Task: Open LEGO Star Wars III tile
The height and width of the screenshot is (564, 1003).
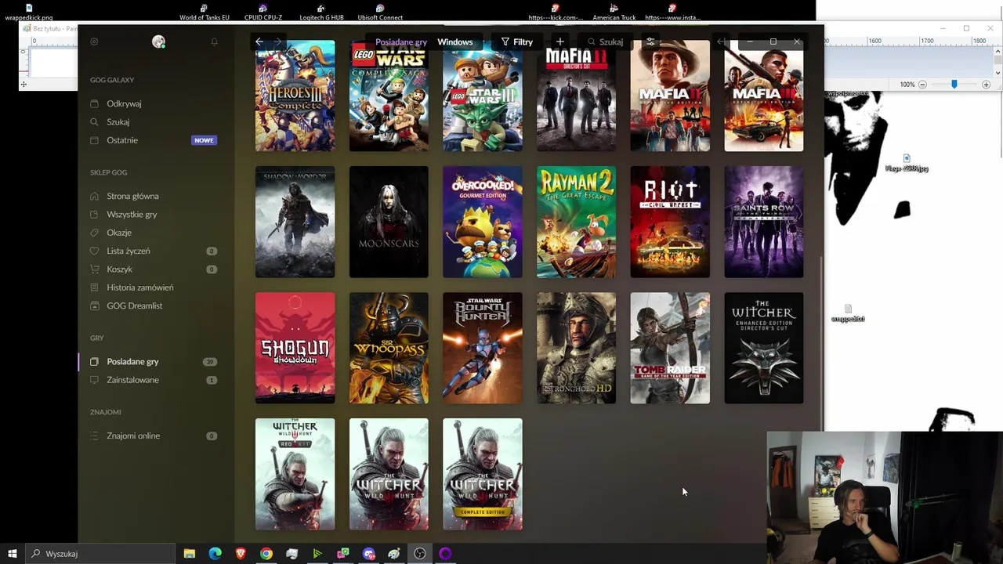Action: tap(483, 96)
